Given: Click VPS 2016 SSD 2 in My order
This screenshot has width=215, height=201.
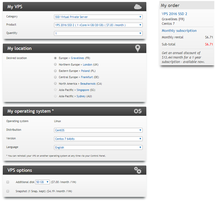Looking at the screenshot, I should point(175,14).
